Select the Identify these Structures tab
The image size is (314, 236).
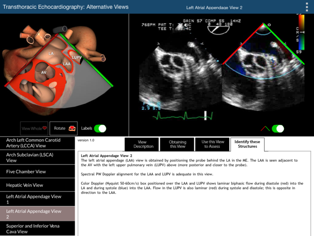pyautogui.click(x=247, y=144)
